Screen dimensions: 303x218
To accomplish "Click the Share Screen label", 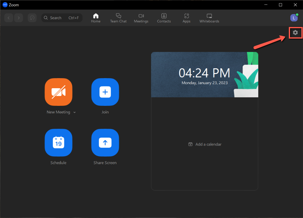I will pos(105,163).
